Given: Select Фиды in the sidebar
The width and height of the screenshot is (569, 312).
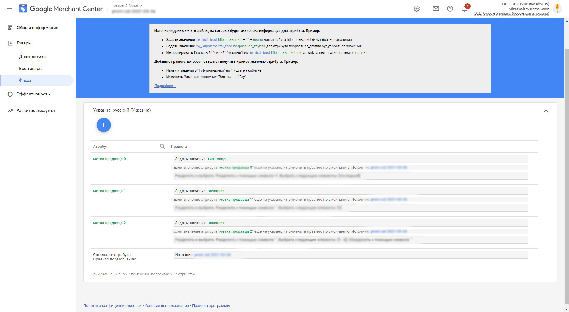Looking at the screenshot, I should (37, 81).
